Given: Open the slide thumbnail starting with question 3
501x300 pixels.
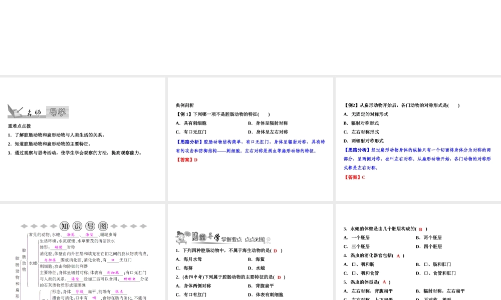Looking at the screenshot, I should (418, 252).
